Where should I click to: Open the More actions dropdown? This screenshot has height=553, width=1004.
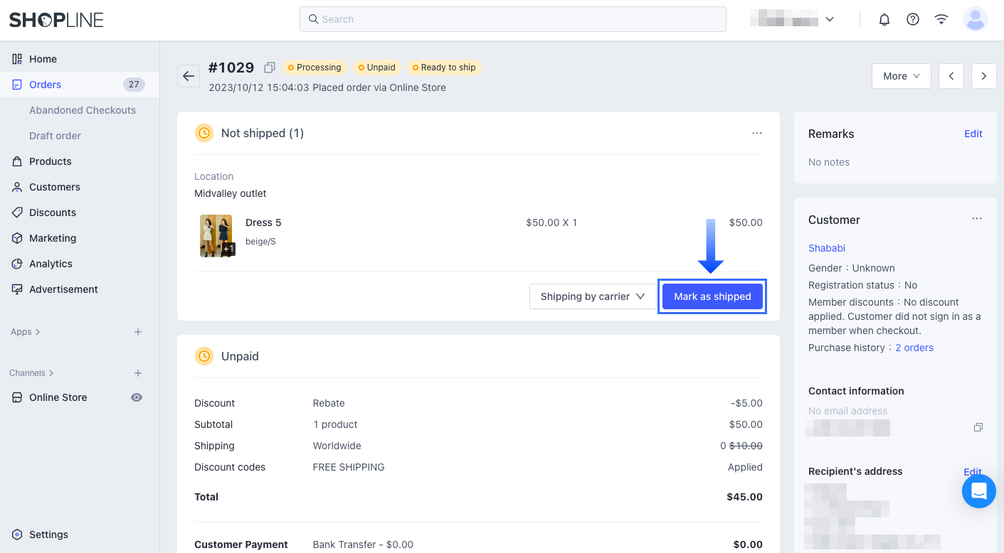tap(901, 75)
